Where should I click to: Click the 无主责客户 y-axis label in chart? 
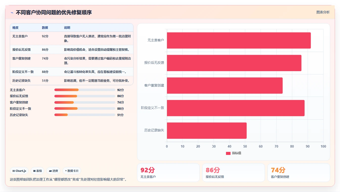pyautogui.click(x=156, y=40)
